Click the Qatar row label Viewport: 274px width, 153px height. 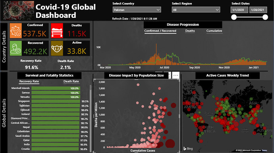pyautogui.click(x=26, y=140)
